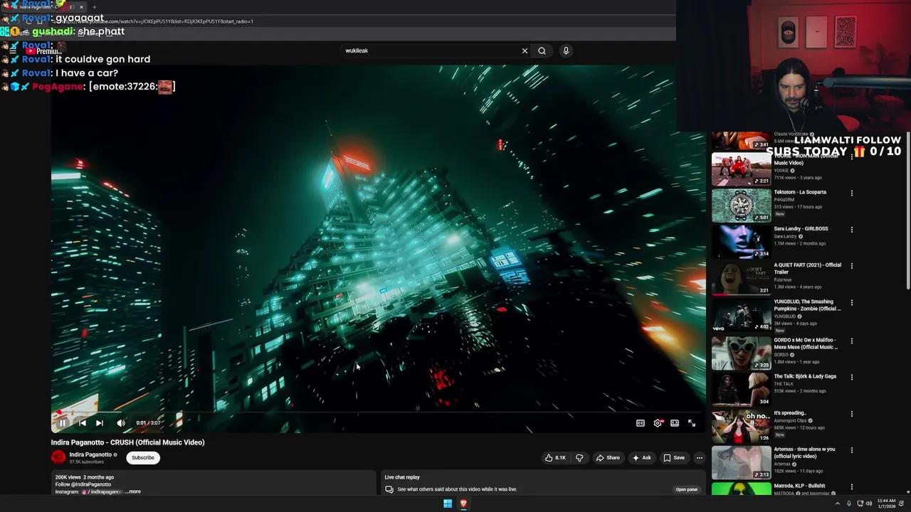The width and height of the screenshot is (911, 512).
Task: Share the video
Action: (608, 458)
